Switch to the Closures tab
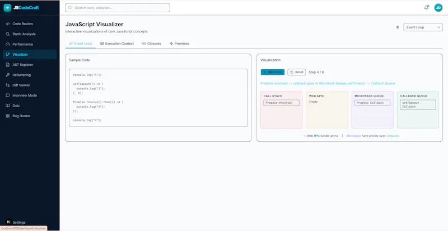 coord(151,44)
